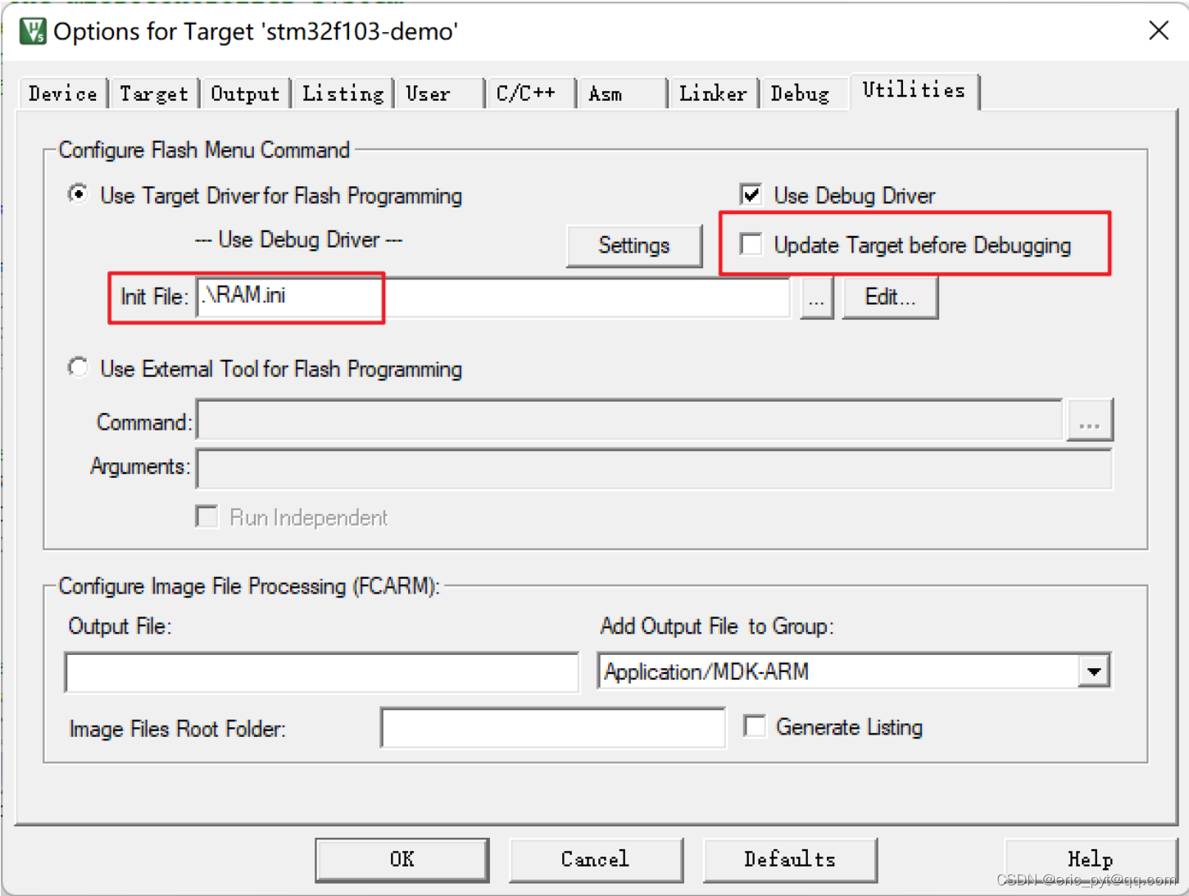Expand the Add Output File to Group dropdown
Screen dimensions: 1189x896
click(x=1094, y=671)
